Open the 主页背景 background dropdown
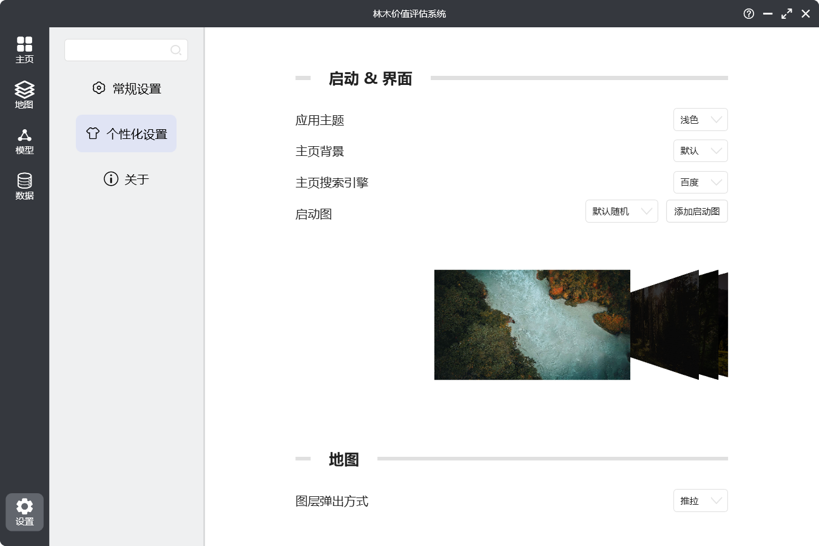819x546 pixels. tap(700, 150)
